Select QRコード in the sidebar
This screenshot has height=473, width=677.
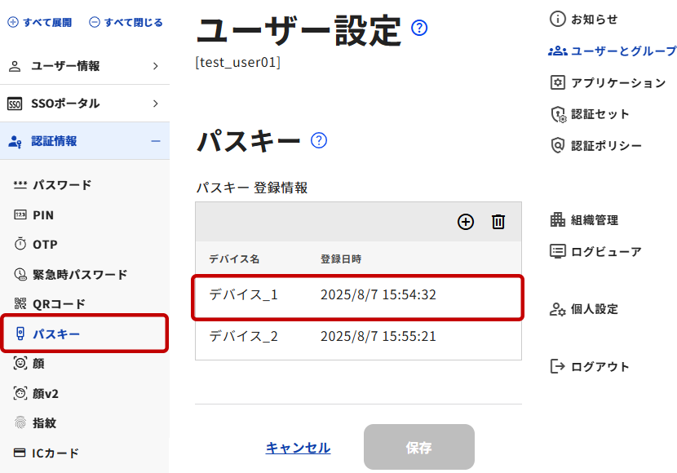click(50, 304)
